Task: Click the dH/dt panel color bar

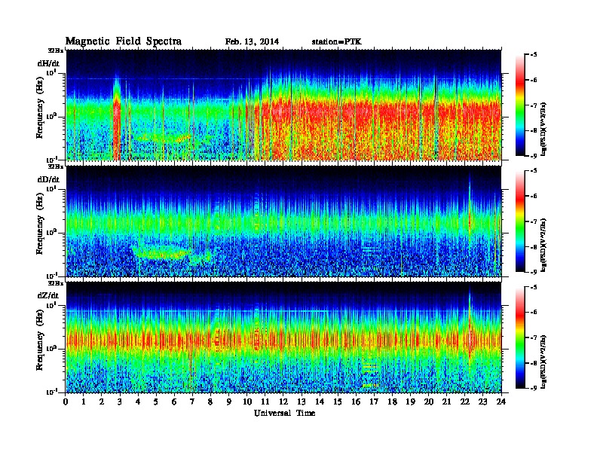Action: pyautogui.click(x=520, y=105)
